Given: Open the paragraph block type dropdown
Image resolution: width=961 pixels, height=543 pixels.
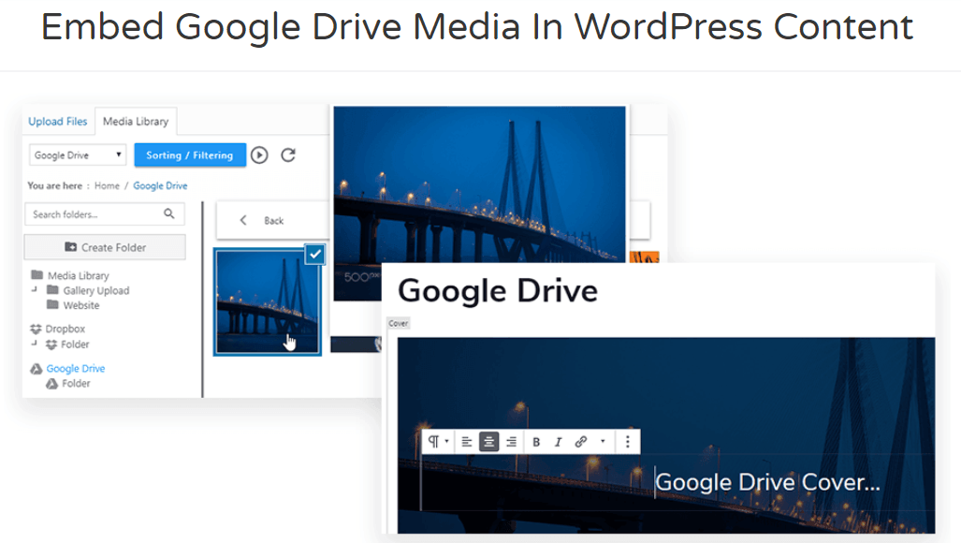Looking at the screenshot, I should (x=438, y=442).
